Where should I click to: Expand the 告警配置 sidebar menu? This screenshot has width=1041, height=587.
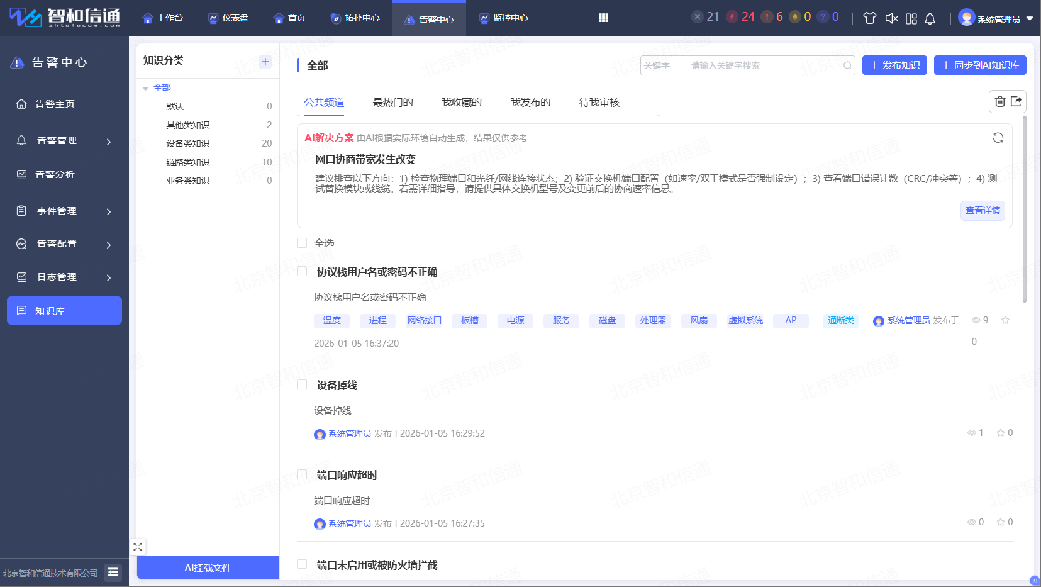coord(64,244)
